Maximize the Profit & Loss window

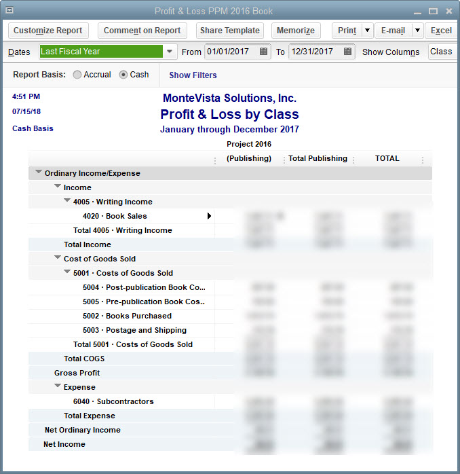pyautogui.click(x=433, y=11)
